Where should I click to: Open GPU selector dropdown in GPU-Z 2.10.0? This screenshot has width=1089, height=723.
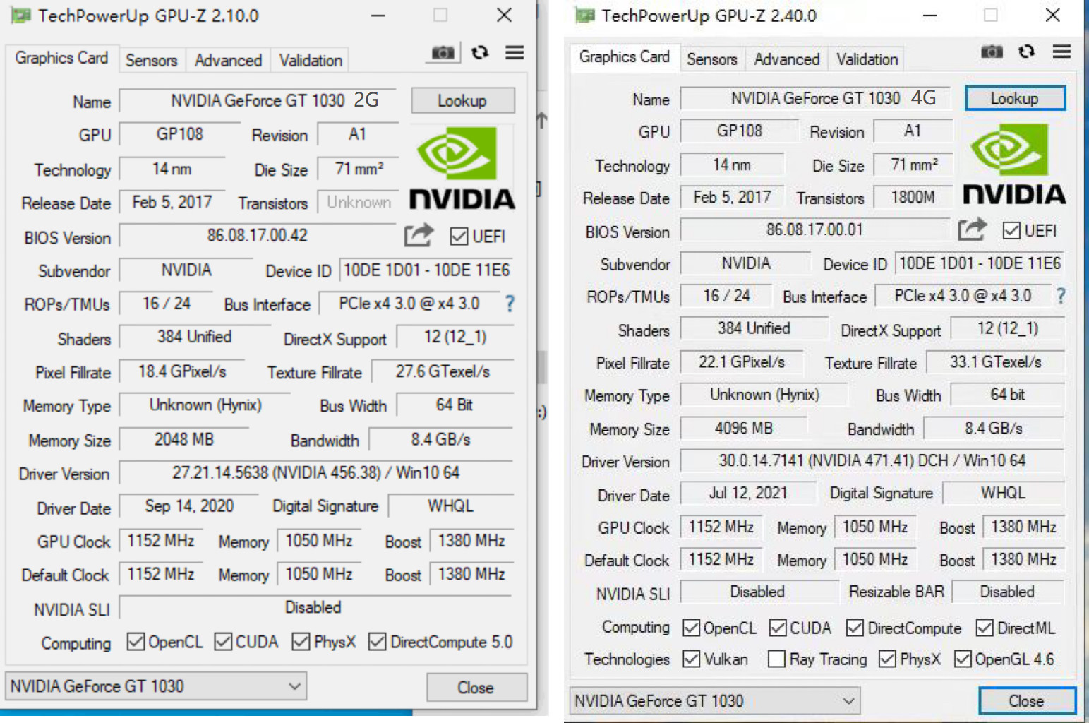tap(156, 686)
